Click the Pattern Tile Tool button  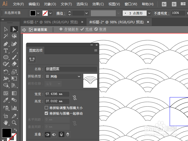[x=32, y=59]
